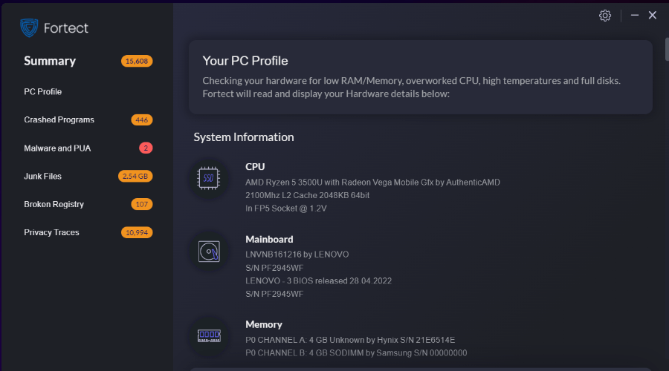Click the 10,994 privacy traces badge
The height and width of the screenshot is (371, 669).
[x=137, y=232]
